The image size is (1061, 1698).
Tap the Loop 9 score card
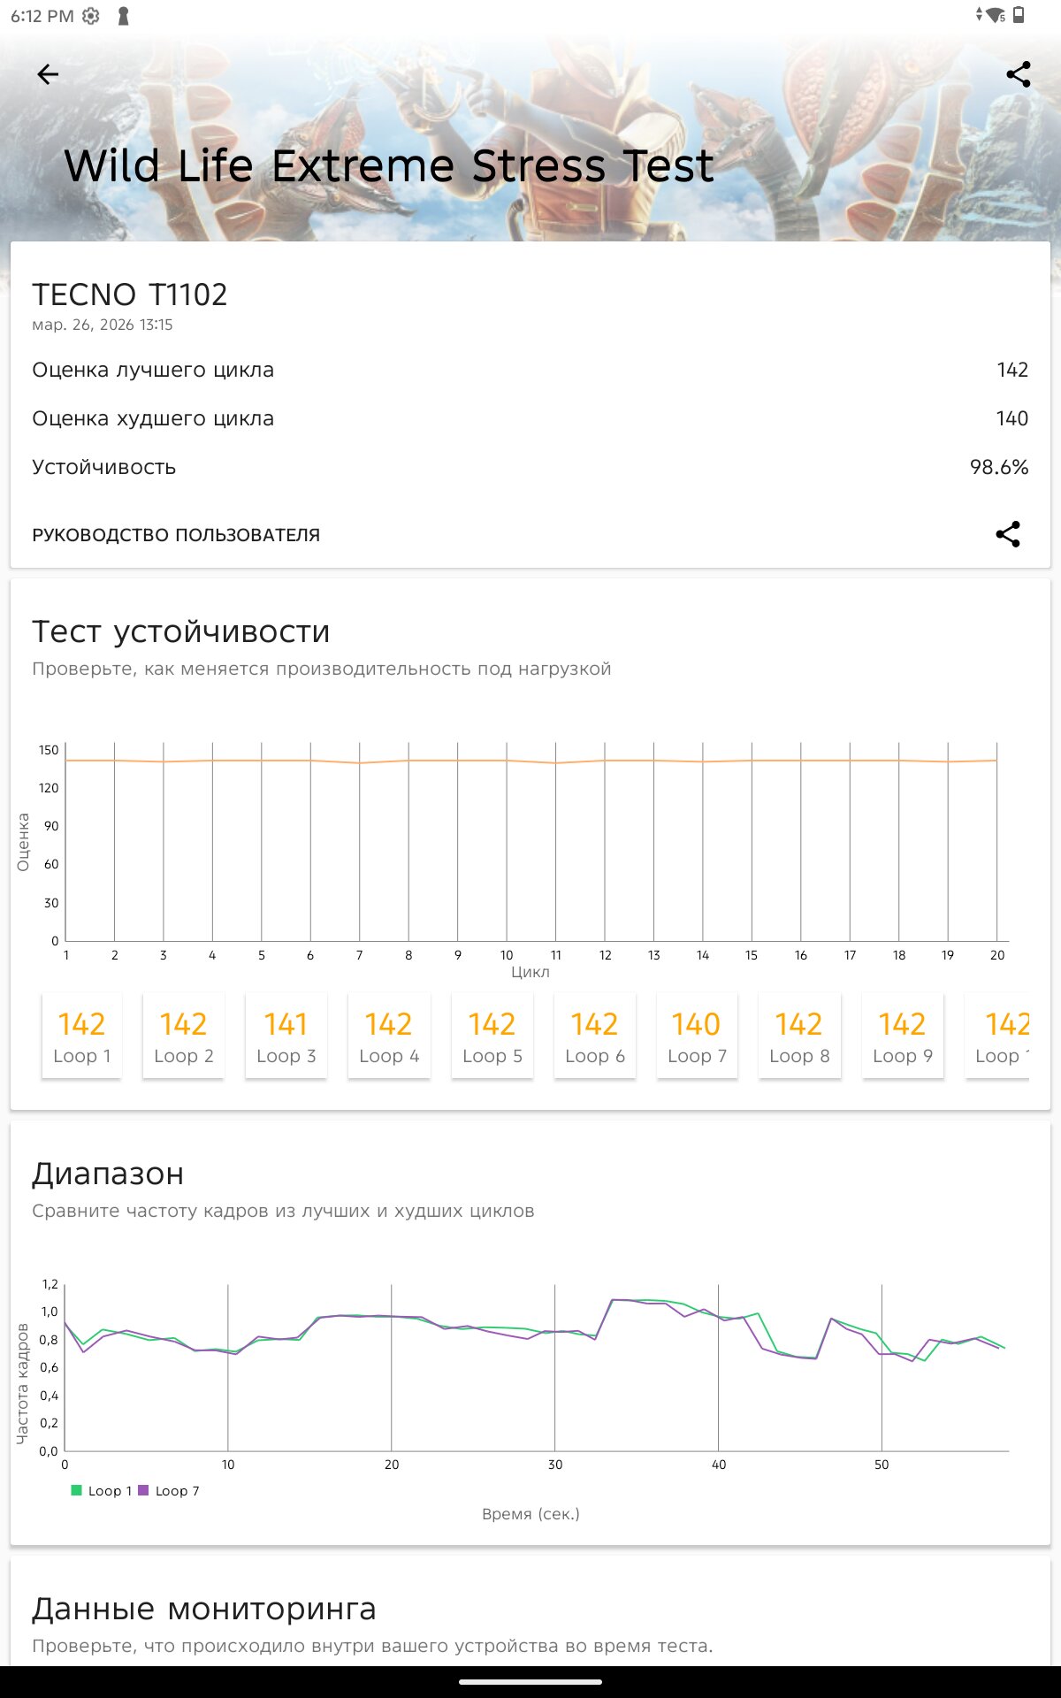coord(902,1036)
